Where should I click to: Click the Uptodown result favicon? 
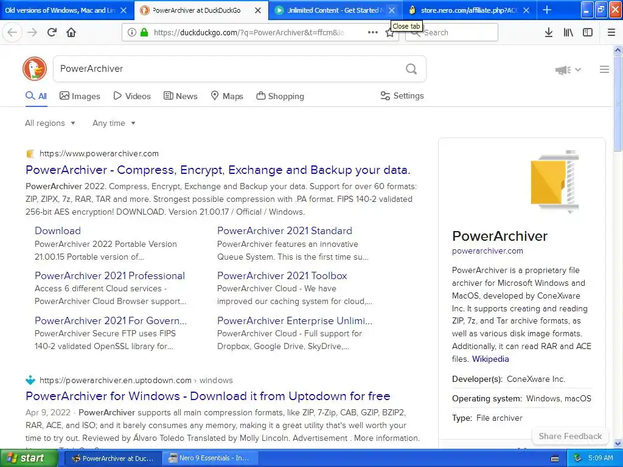(x=30, y=380)
